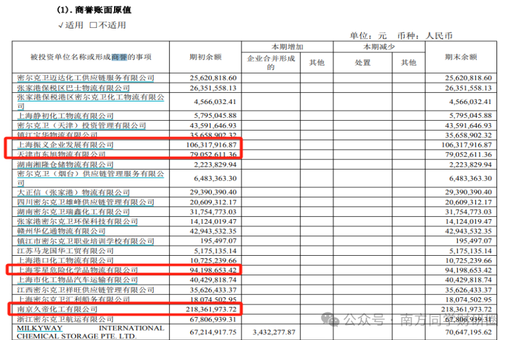
Task: Select opening balance 2,223,829.94
Action: [x=215, y=164]
